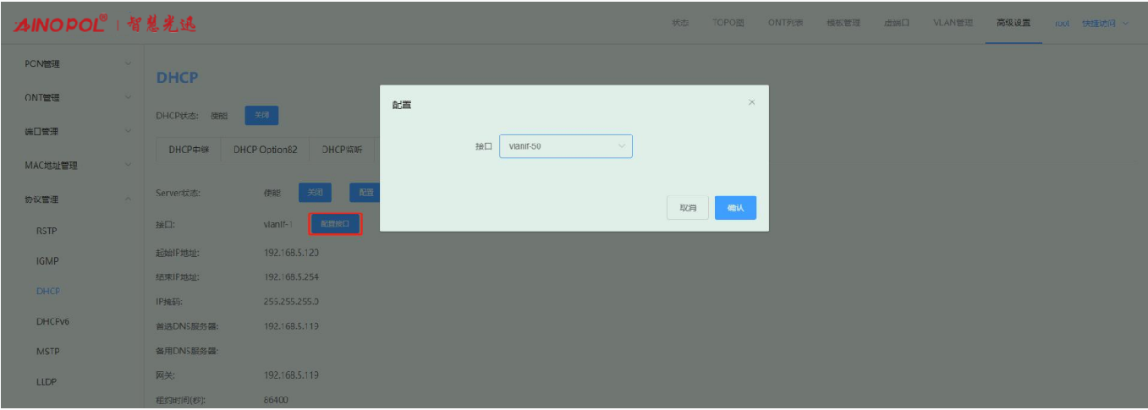Viewport: 1148px width, 410px height.
Task: Expand the MAC地址管理 sidebar section
Action: 72,165
